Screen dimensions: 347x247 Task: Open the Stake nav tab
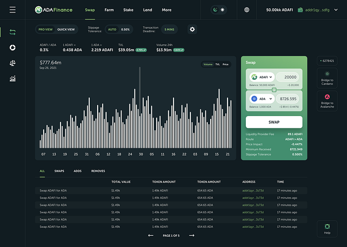tap(128, 10)
